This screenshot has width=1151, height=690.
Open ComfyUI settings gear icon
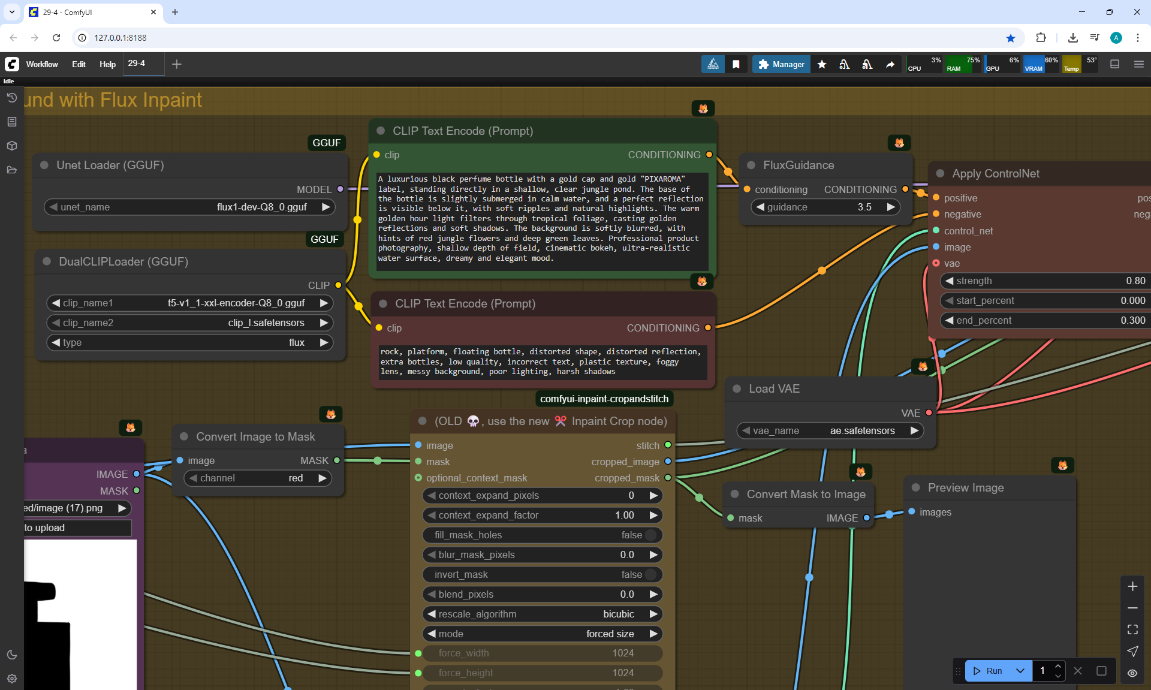click(x=11, y=679)
